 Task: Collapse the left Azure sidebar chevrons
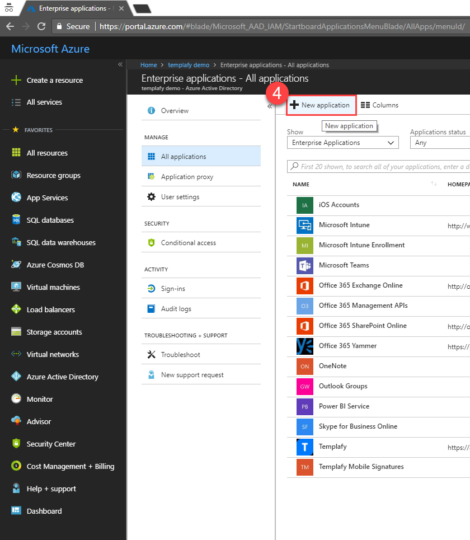pyautogui.click(x=120, y=64)
